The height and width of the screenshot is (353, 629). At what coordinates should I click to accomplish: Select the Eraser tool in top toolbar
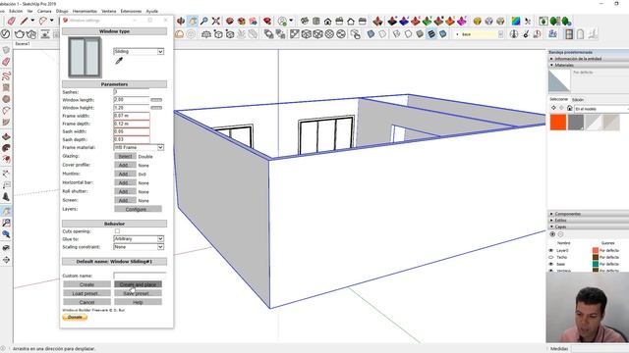11,21
